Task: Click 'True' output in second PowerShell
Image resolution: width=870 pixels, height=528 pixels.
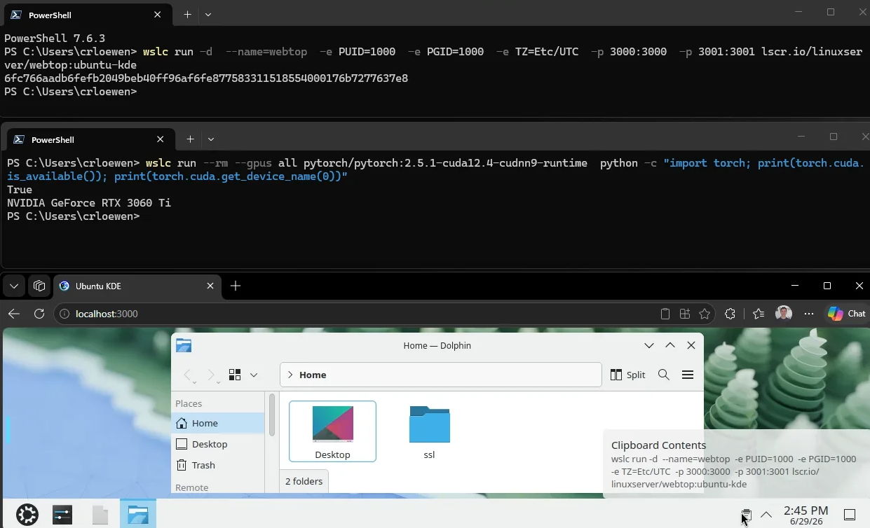Action: tap(20, 190)
